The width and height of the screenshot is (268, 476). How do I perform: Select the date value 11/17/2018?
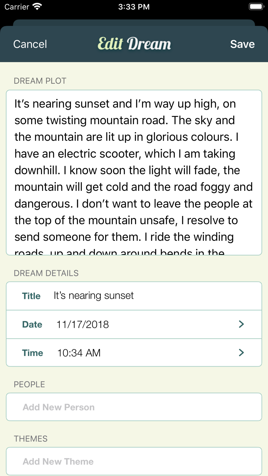83,324
